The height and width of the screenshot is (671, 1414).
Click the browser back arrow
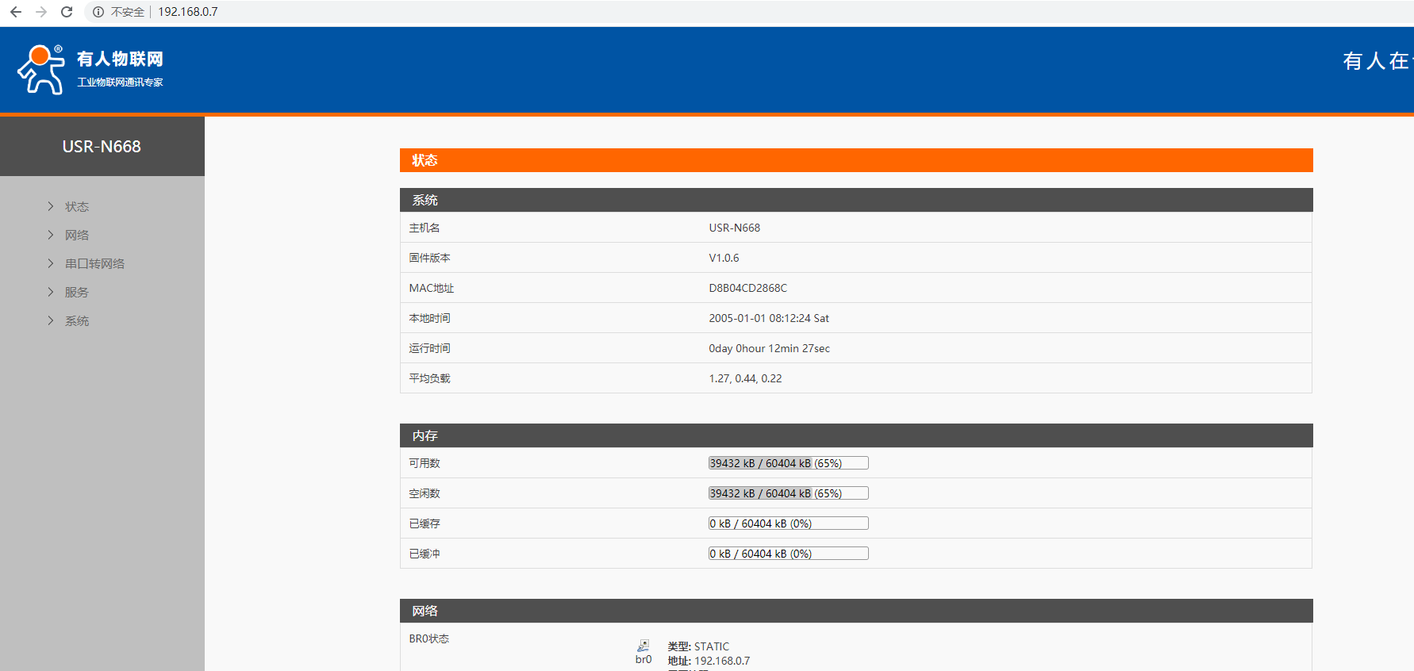16,12
